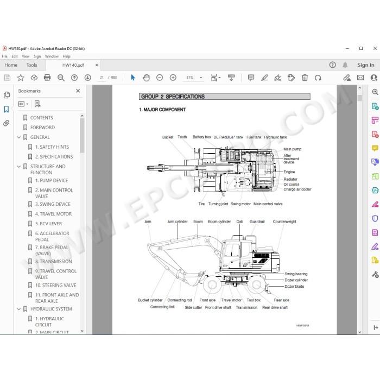Open Sign document tool icon
Viewport: 380px width, 380px height.
tap(278, 78)
